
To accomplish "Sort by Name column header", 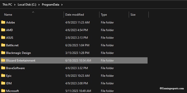I will [x=8, y=15].
